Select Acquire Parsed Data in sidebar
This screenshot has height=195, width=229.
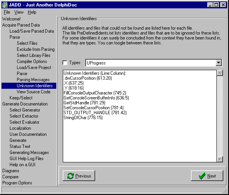(x=21, y=25)
